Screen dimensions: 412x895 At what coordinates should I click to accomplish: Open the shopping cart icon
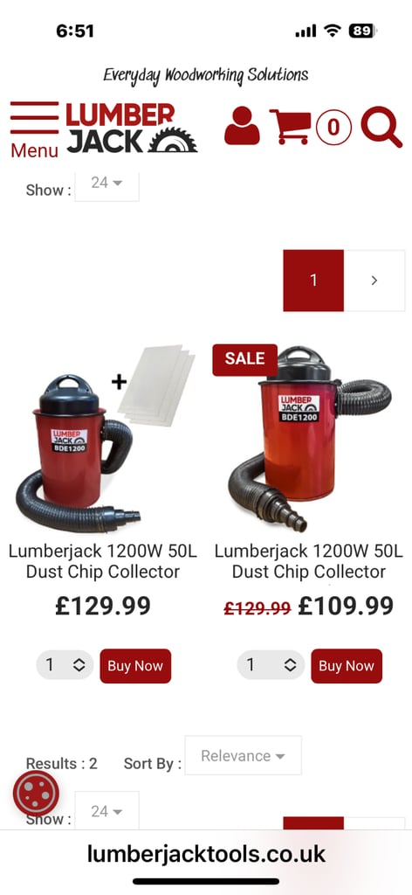(291, 126)
